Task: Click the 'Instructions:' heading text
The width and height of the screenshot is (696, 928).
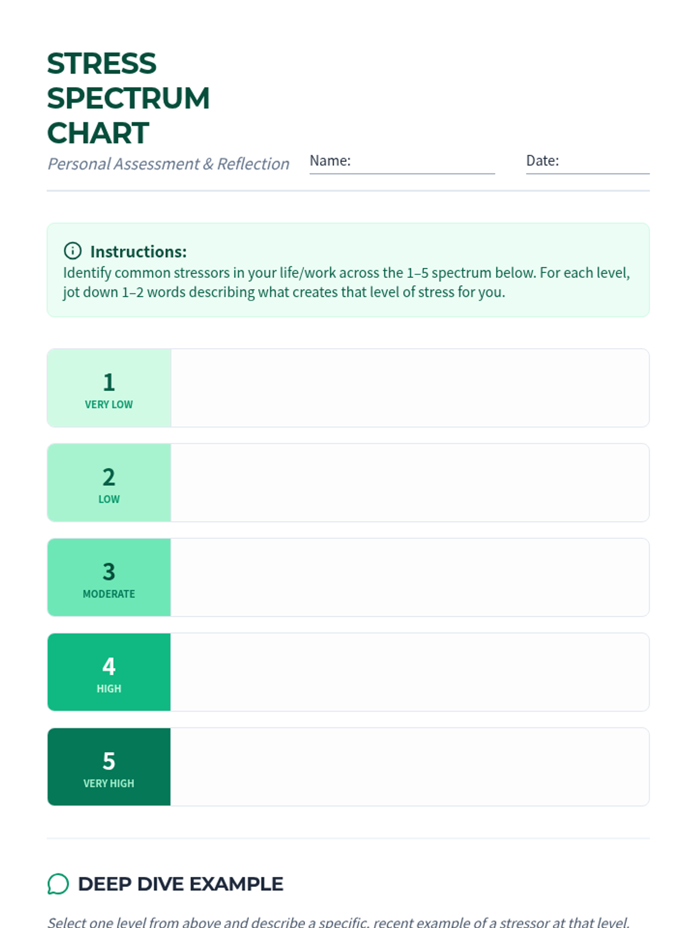Action: coord(139,252)
